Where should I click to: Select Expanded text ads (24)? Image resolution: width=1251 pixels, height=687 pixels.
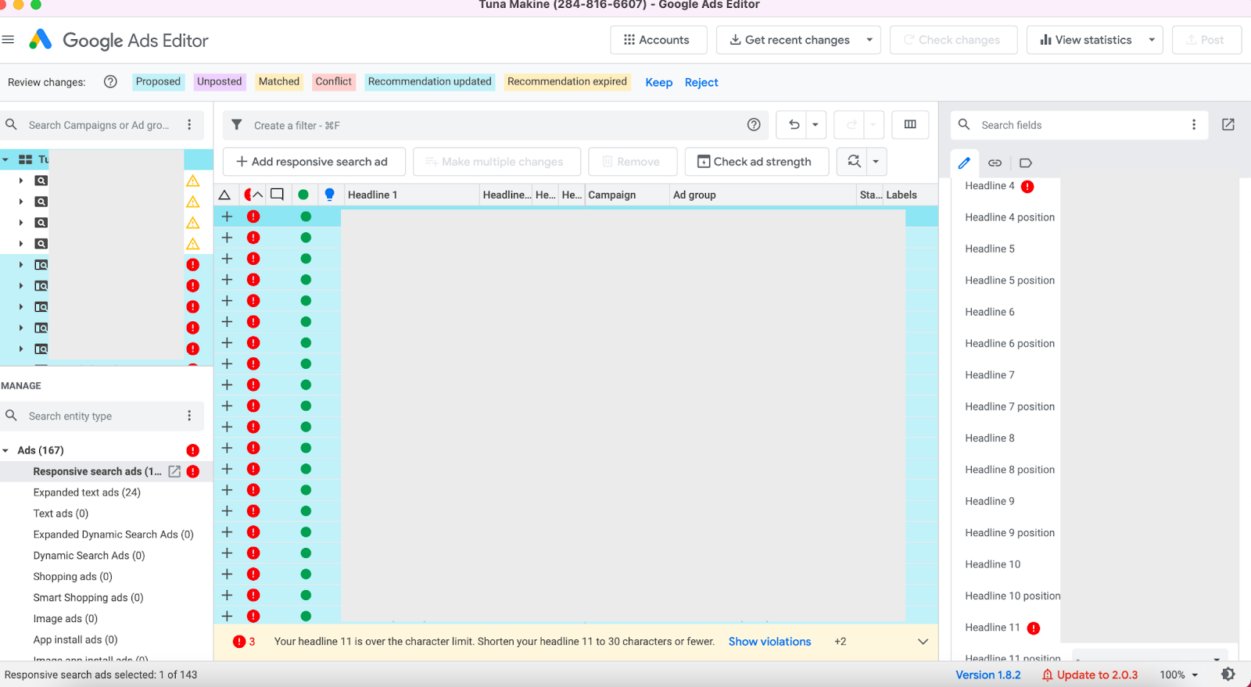[87, 492]
